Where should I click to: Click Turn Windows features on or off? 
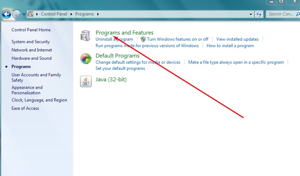(x=177, y=39)
